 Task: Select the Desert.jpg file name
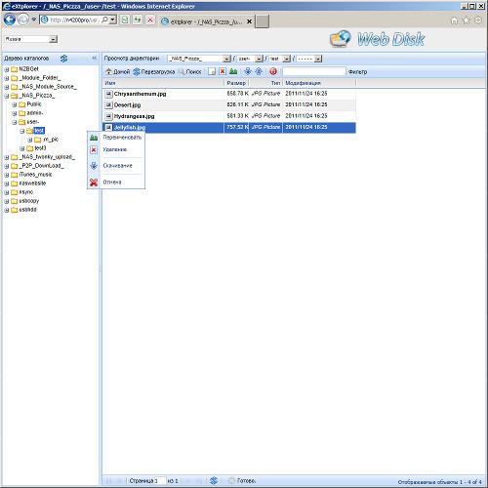click(127, 105)
